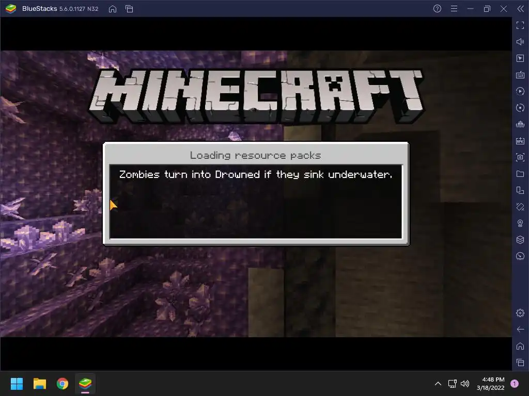Open the clock showing 4:48 PM
Viewport: 529px width, 396px height.
coord(491,384)
